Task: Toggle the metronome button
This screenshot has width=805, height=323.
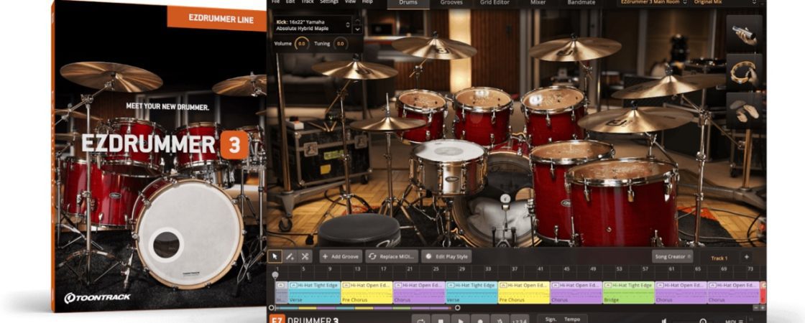Action: pyautogui.click(x=500, y=320)
